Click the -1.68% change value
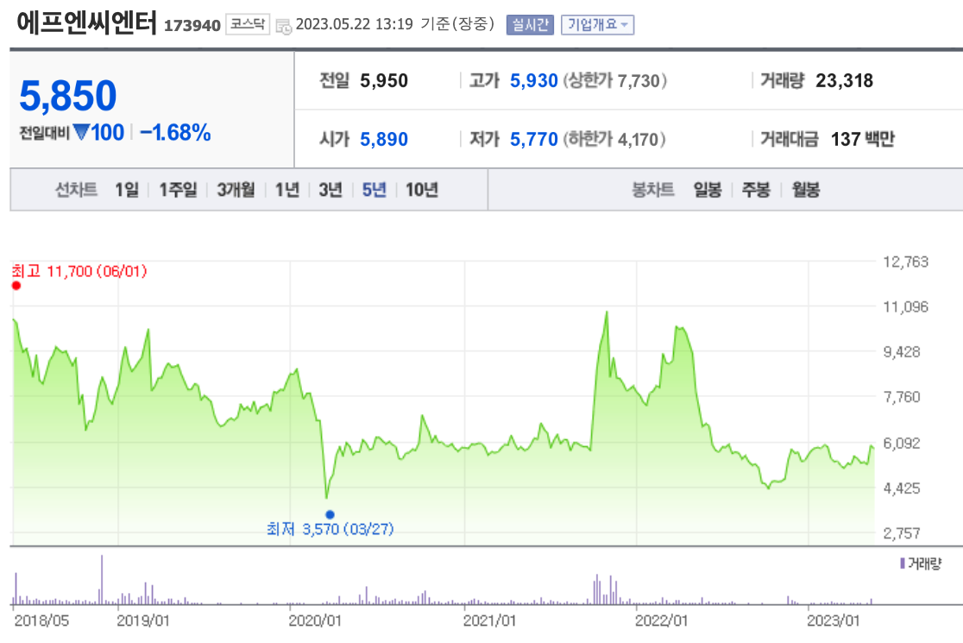Viewport: 963px width, 643px height. click(175, 133)
